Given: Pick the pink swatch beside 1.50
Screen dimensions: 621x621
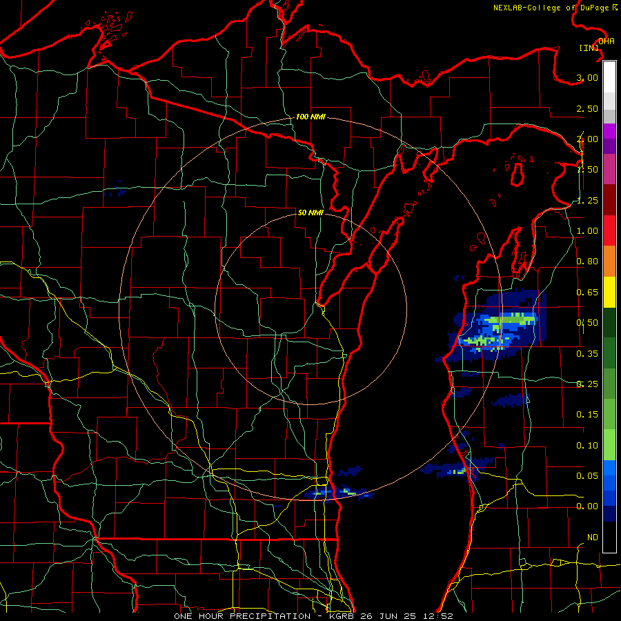Looking at the screenshot, I should [x=609, y=169].
